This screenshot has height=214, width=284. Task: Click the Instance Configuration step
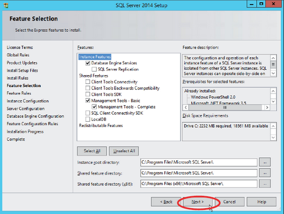[28, 101]
